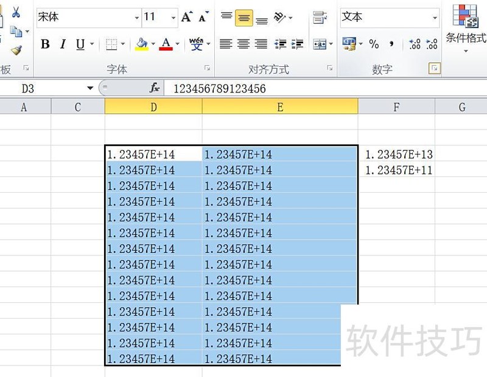487x377 pixels.
Task: Click the increase decimal icon
Action: click(415, 44)
